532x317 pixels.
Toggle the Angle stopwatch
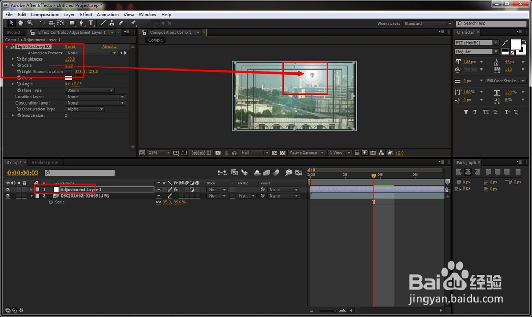(19, 84)
